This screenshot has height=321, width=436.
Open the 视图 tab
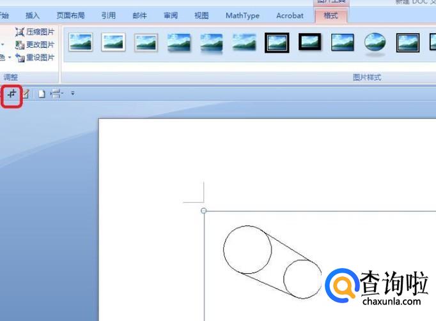click(201, 15)
